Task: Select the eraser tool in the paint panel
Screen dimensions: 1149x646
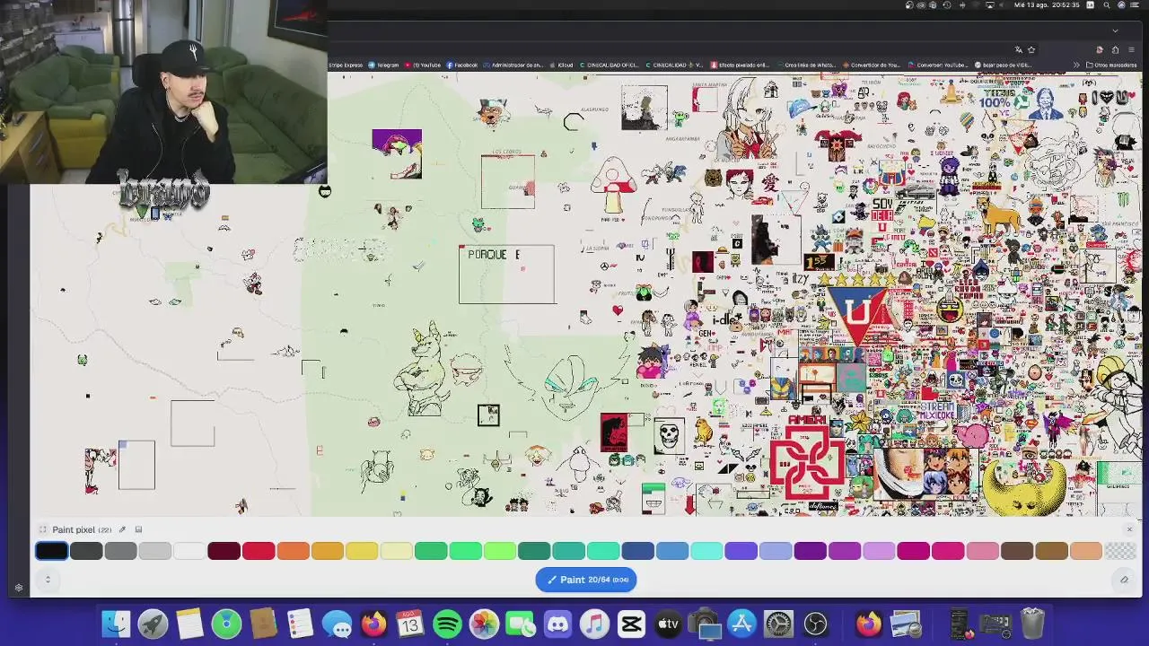Action: click(x=1123, y=580)
